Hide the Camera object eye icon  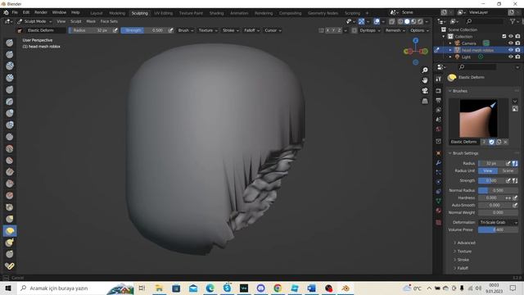(511, 43)
